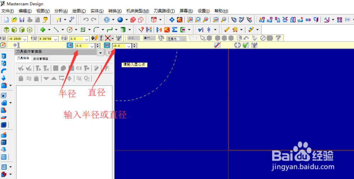Toggle the radius lock button
The image size is (354, 179).
(x=70, y=46)
